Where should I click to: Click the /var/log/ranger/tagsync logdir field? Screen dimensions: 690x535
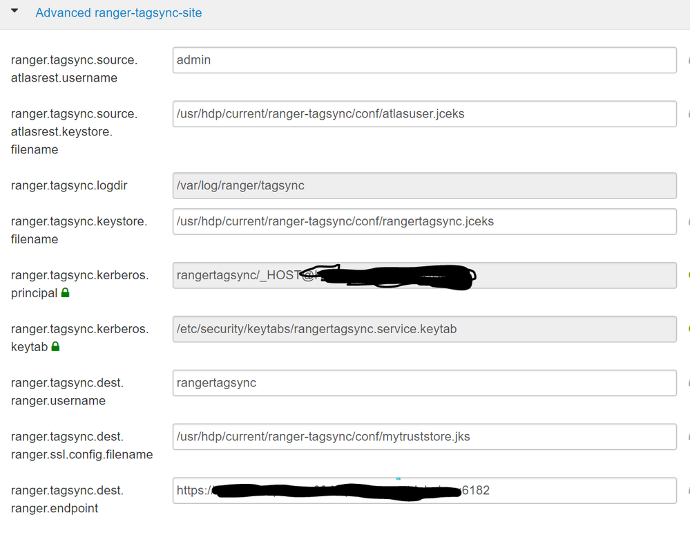tap(424, 185)
